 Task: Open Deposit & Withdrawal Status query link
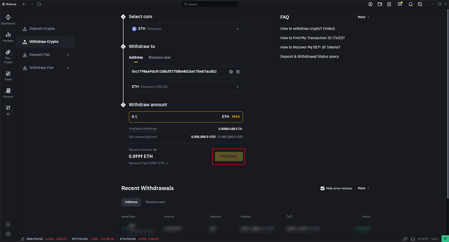[x=309, y=57]
